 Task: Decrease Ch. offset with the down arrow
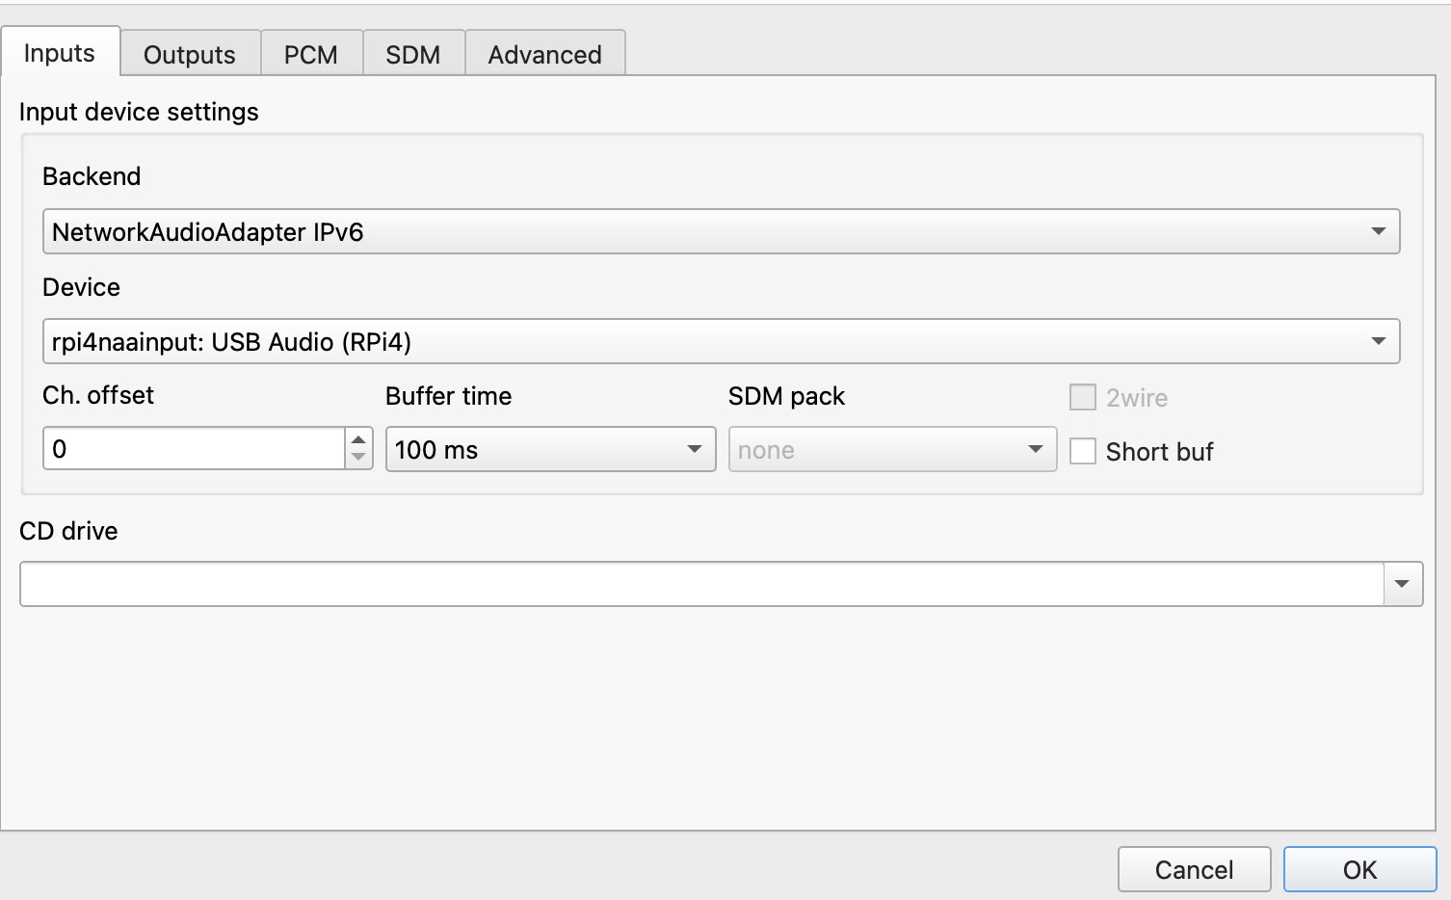[358, 459]
